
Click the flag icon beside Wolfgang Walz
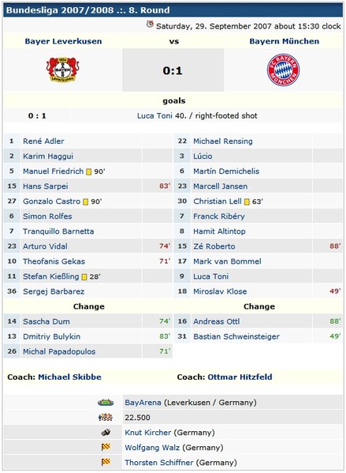[x=106, y=447]
